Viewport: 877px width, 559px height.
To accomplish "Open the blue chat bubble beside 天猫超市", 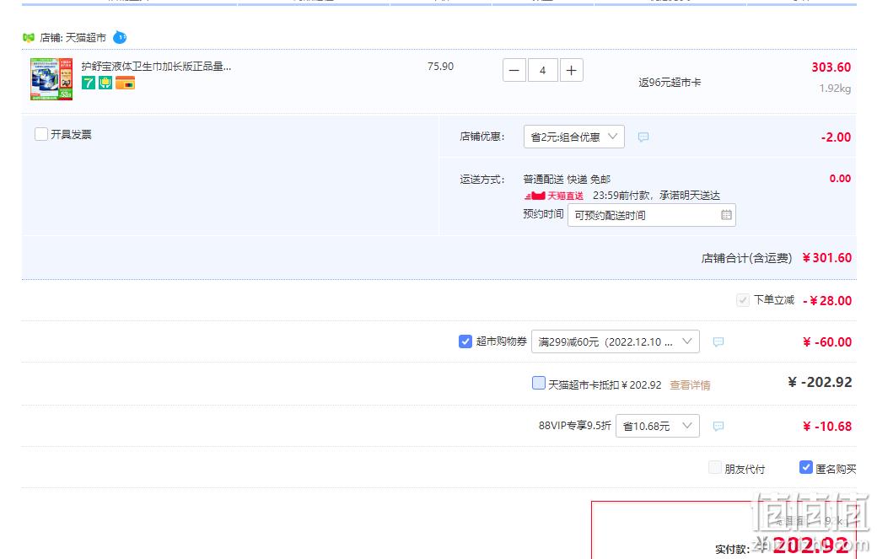I will click(120, 37).
